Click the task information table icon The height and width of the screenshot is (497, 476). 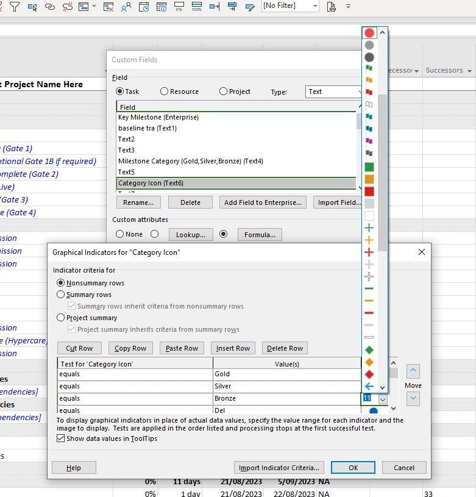click(162, 7)
